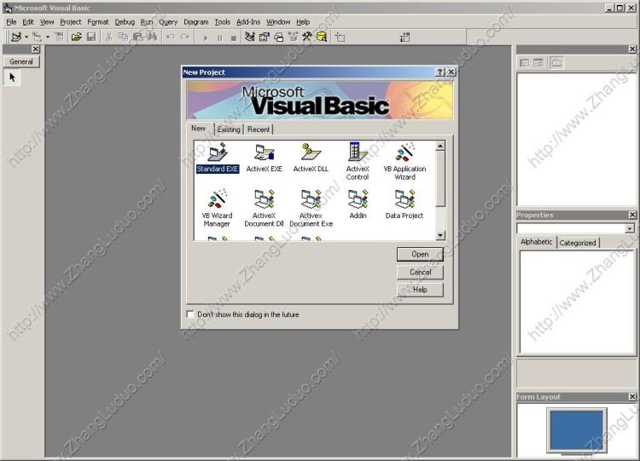Click the End (stop) toolbar button
The width and height of the screenshot is (640, 461).
tap(234, 37)
